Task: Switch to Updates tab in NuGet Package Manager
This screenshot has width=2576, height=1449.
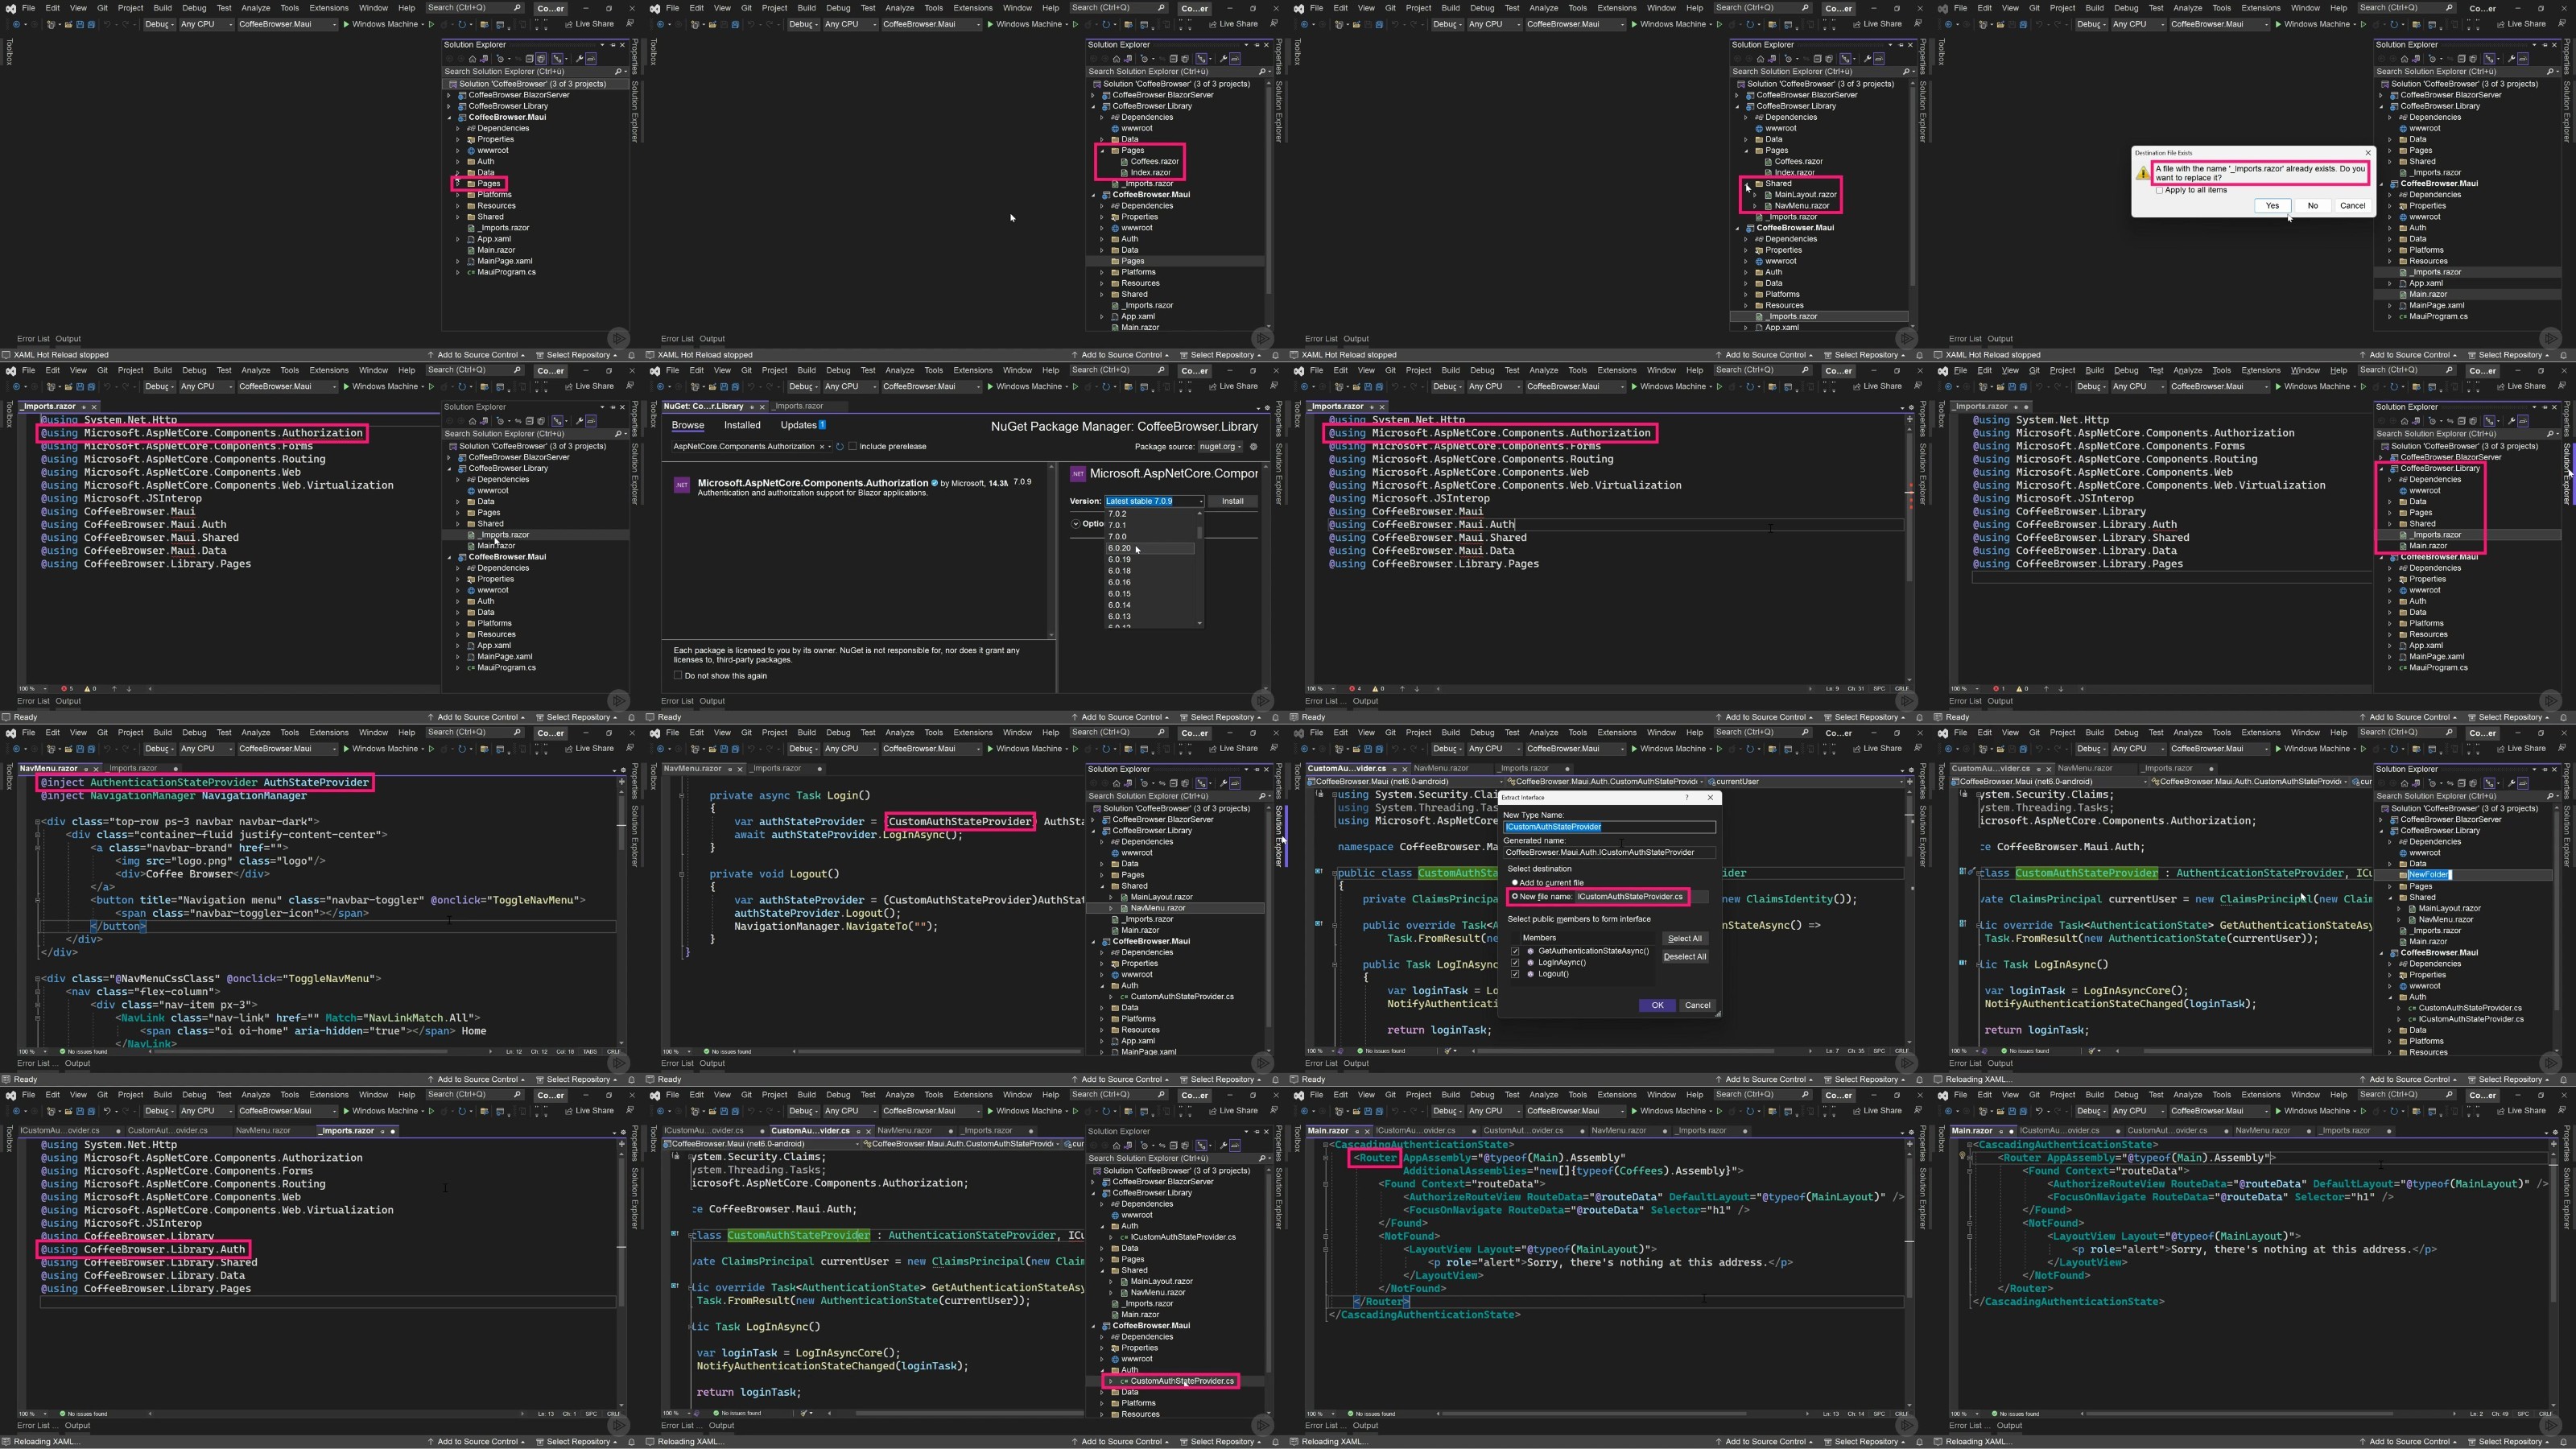Action: (x=804, y=425)
